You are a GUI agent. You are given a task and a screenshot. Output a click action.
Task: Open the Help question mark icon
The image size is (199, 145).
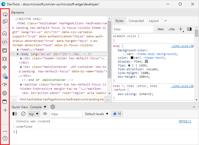click(5, 138)
